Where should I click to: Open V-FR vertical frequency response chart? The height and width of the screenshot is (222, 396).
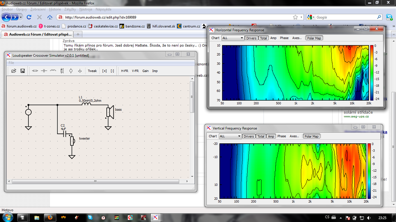tap(135, 71)
